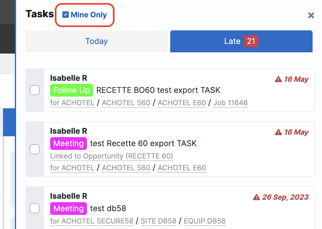Open the Job 11648 link
The image size is (322, 229).
click(230, 103)
